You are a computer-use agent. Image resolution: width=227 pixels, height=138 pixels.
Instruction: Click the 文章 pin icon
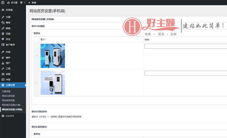pyautogui.click(x=3, y=17)
